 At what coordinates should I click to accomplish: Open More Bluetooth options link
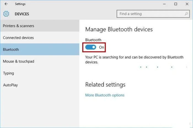point(105,95)
